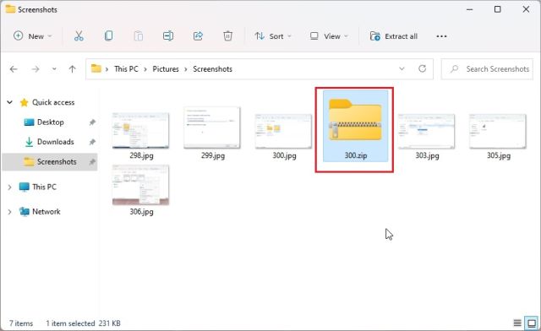Switch to large thumbnails view in status bar
This screenshot has height=331, width=541.
pos(532,323)
